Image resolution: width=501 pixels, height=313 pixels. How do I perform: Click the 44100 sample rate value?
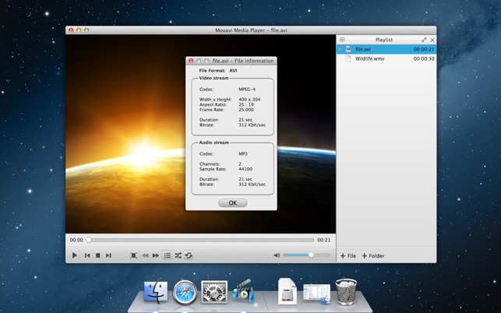point(245,169)
